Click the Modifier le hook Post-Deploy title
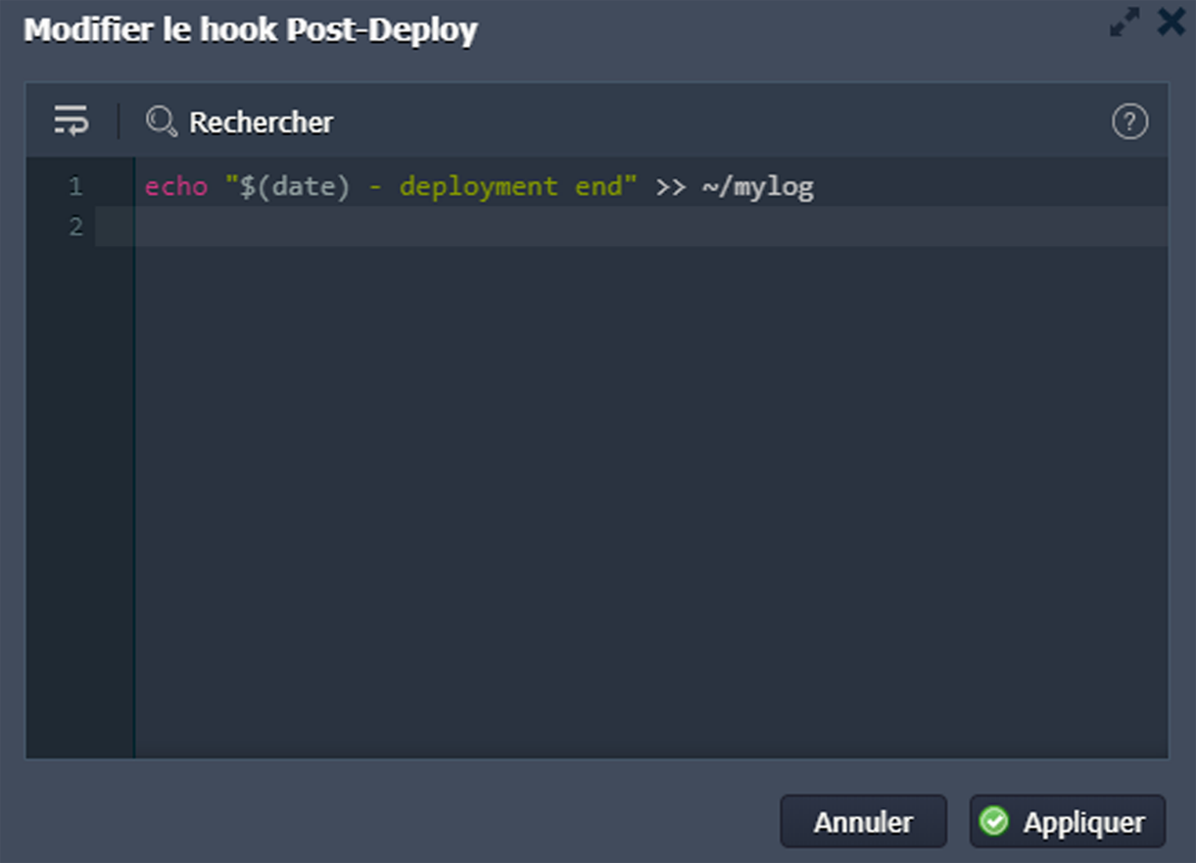 click(x=251, y=30)
